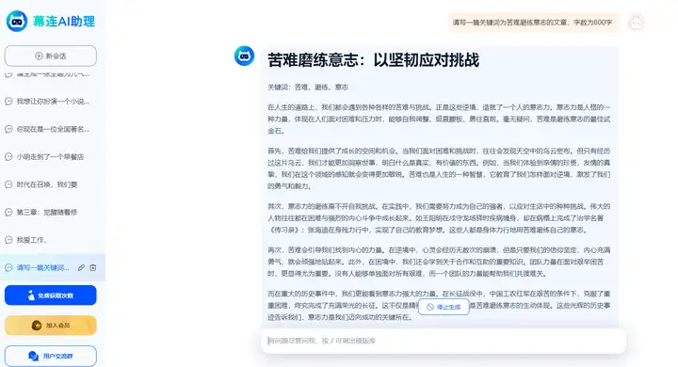Stop generation with 停止生成
Screen dimensions: 678x367
click(444, 307)
